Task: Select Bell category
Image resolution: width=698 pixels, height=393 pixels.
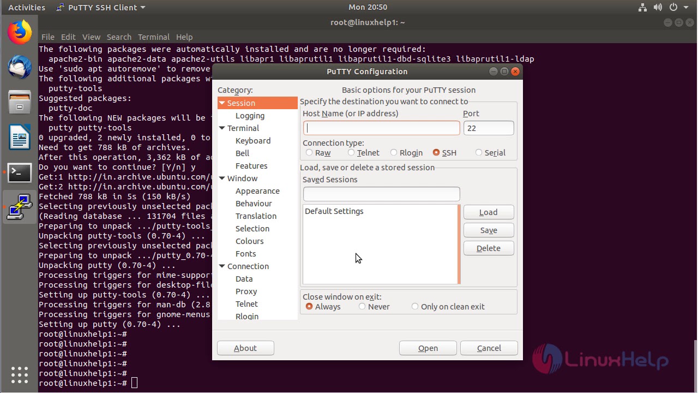Action: (243, 153)
